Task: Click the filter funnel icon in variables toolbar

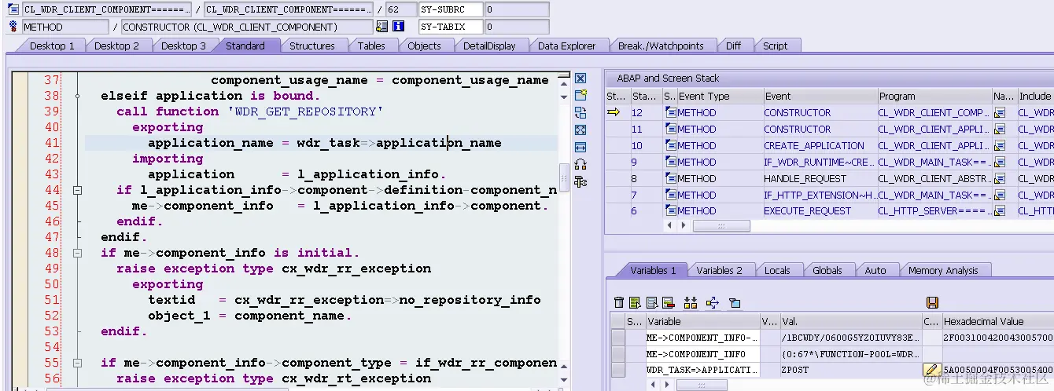Action: click(735, 302)
